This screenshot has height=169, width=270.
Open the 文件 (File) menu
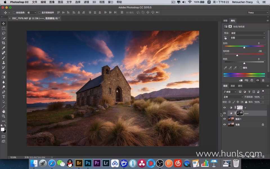point(35,2)
